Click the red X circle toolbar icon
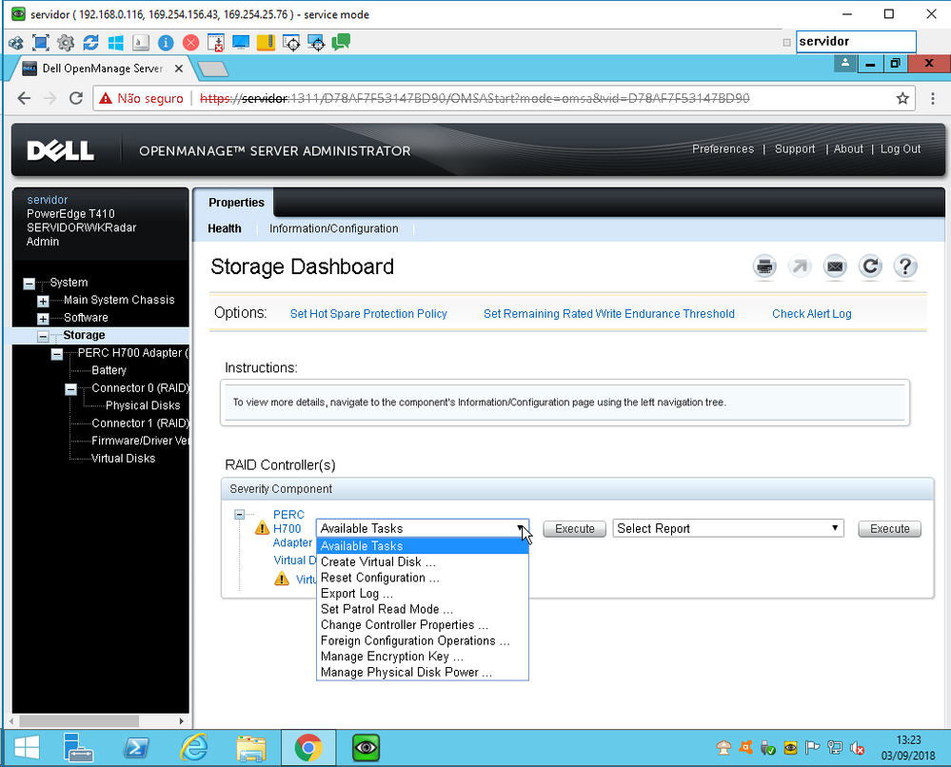 pos(190,43)
